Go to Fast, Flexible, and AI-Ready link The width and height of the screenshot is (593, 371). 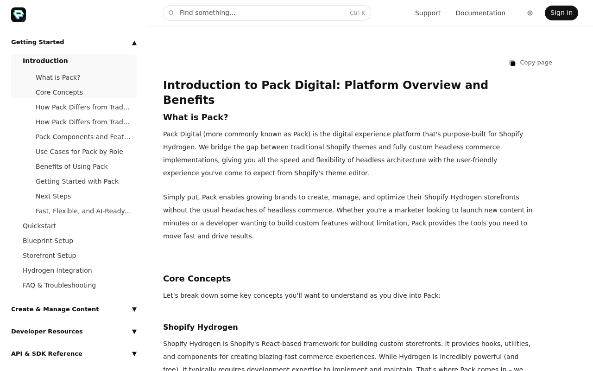tap(83, 211)
